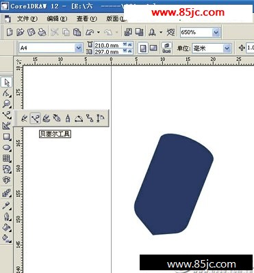Select the Ellipse tool
The image size is (254, 273).
click(x=7, y=147)
